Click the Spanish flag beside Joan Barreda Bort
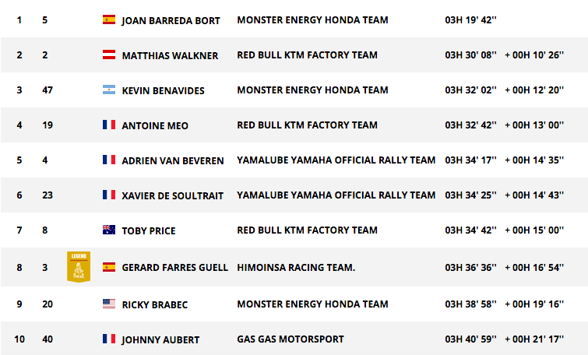This screenshot has width=588, height=355. point(109,19)
